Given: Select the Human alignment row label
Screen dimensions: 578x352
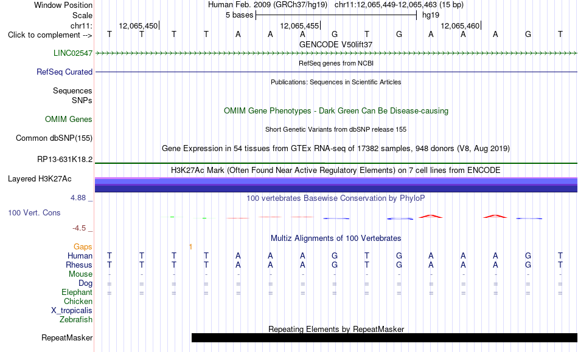Looking at the screenshot, I should (80, 256).
